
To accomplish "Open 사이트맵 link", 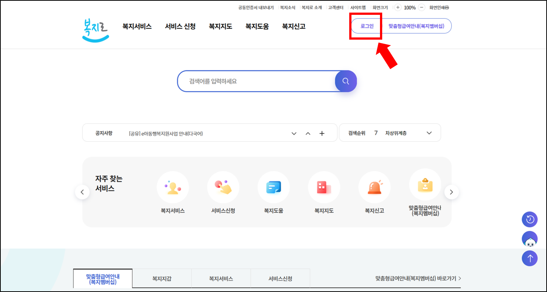I will click(358, 7).
